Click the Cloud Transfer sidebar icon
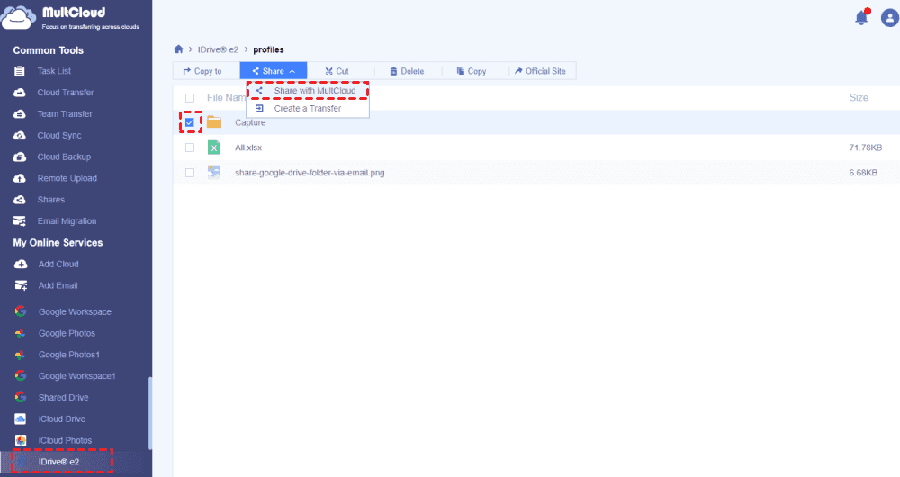Image resolution: width=900 pixels, height=477 pixels. coord(20,93)
